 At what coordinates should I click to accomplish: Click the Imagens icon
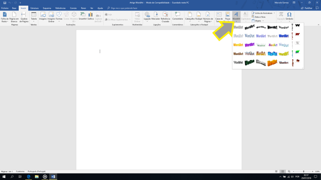pyautogui.click(x=43, y=17)
